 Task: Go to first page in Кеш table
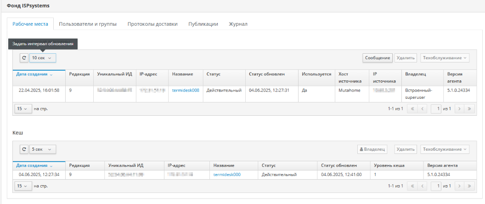point(412,186)
